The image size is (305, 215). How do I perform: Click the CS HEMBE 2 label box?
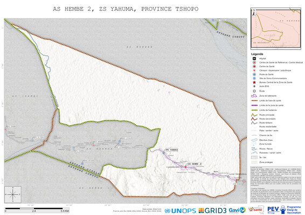(195, 164)
